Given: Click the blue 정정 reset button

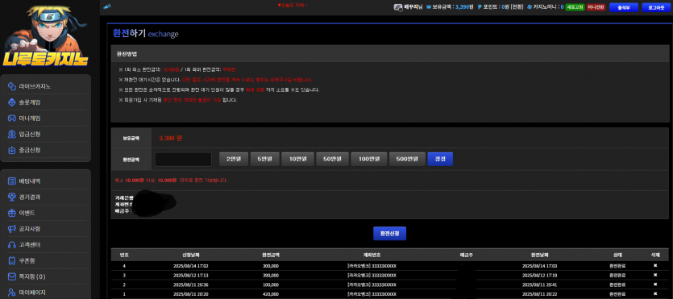Looking at the screenshot, I should (x=440, y=159).
